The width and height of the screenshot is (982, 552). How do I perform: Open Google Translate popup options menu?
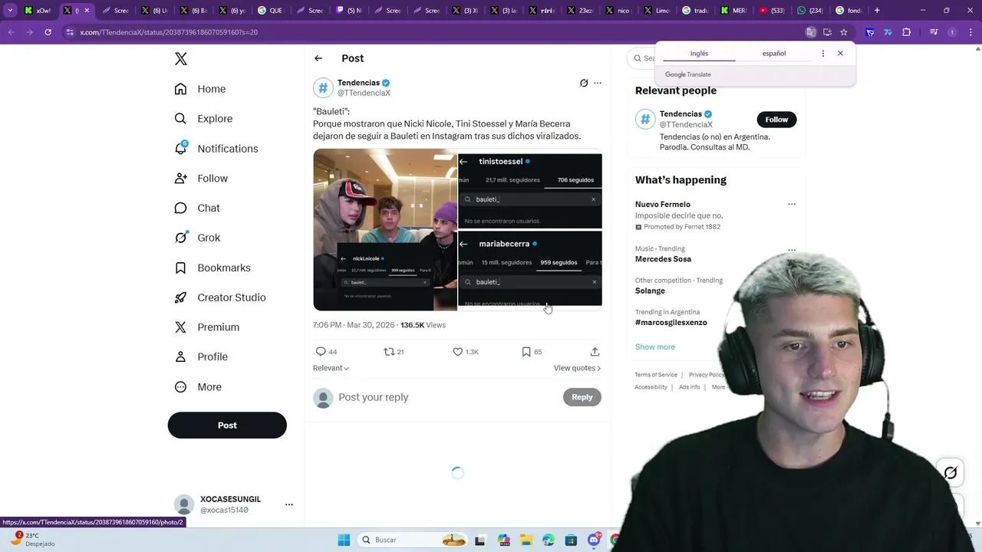pyautogui.click(x=823, y=54)
